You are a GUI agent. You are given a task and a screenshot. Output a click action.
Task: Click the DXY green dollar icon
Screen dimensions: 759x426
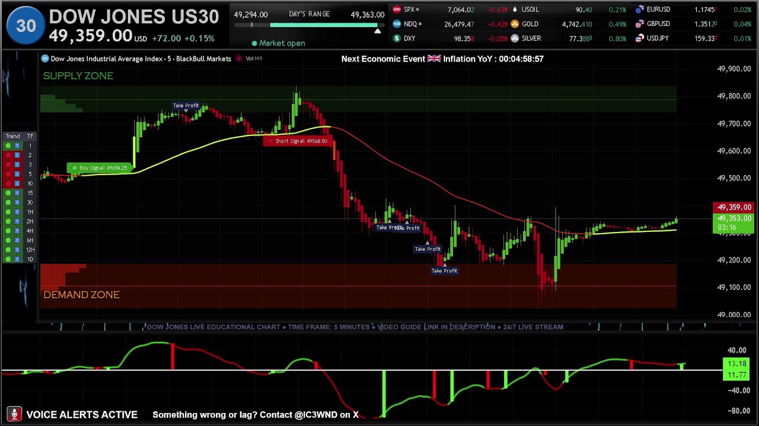397,38
